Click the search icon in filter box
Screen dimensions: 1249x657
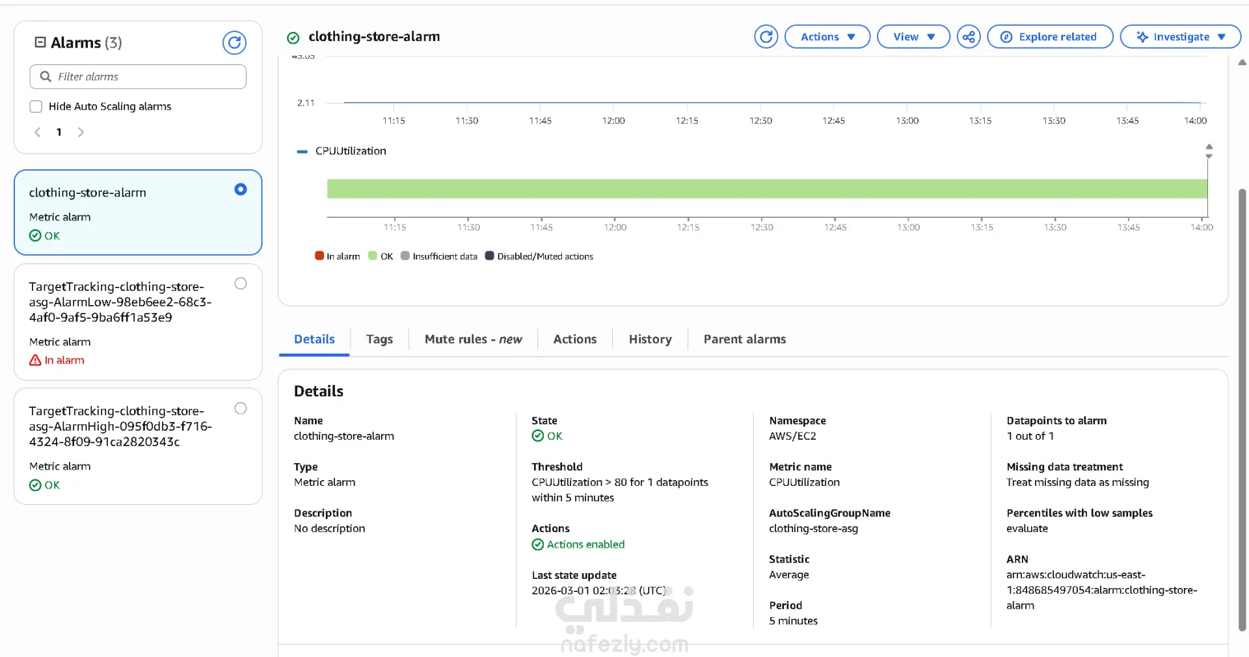(46, 77)
